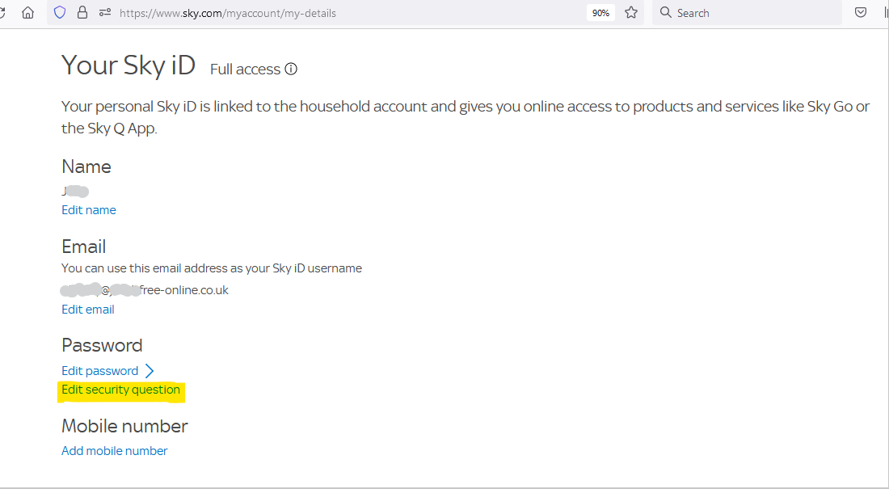Bookmark this page with the star icon
Viewport: 889px width, 489px height.
631,13
